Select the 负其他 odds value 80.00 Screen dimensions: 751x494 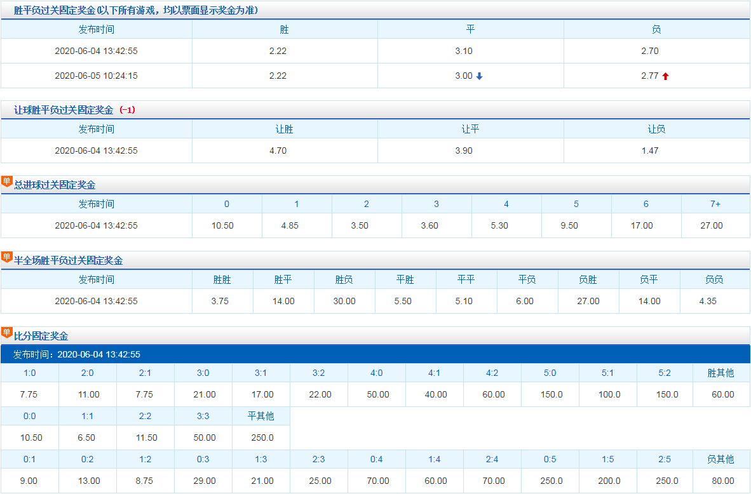tap(722, 481)
